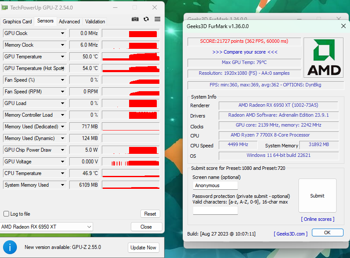Take a GPU-Z screenshot with camera icon
The width and height of the screenshot is (350, 258).
(x=135, y=19)
